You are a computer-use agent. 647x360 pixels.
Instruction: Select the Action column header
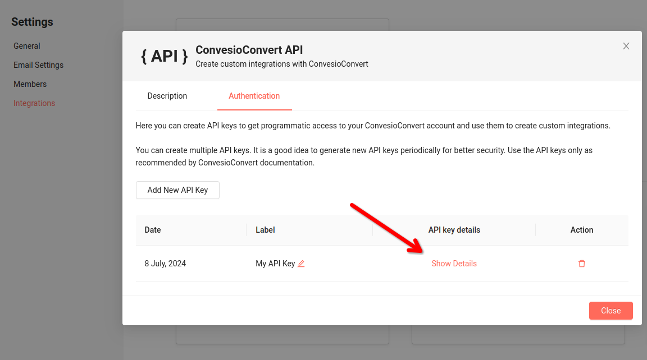point(582,229)
